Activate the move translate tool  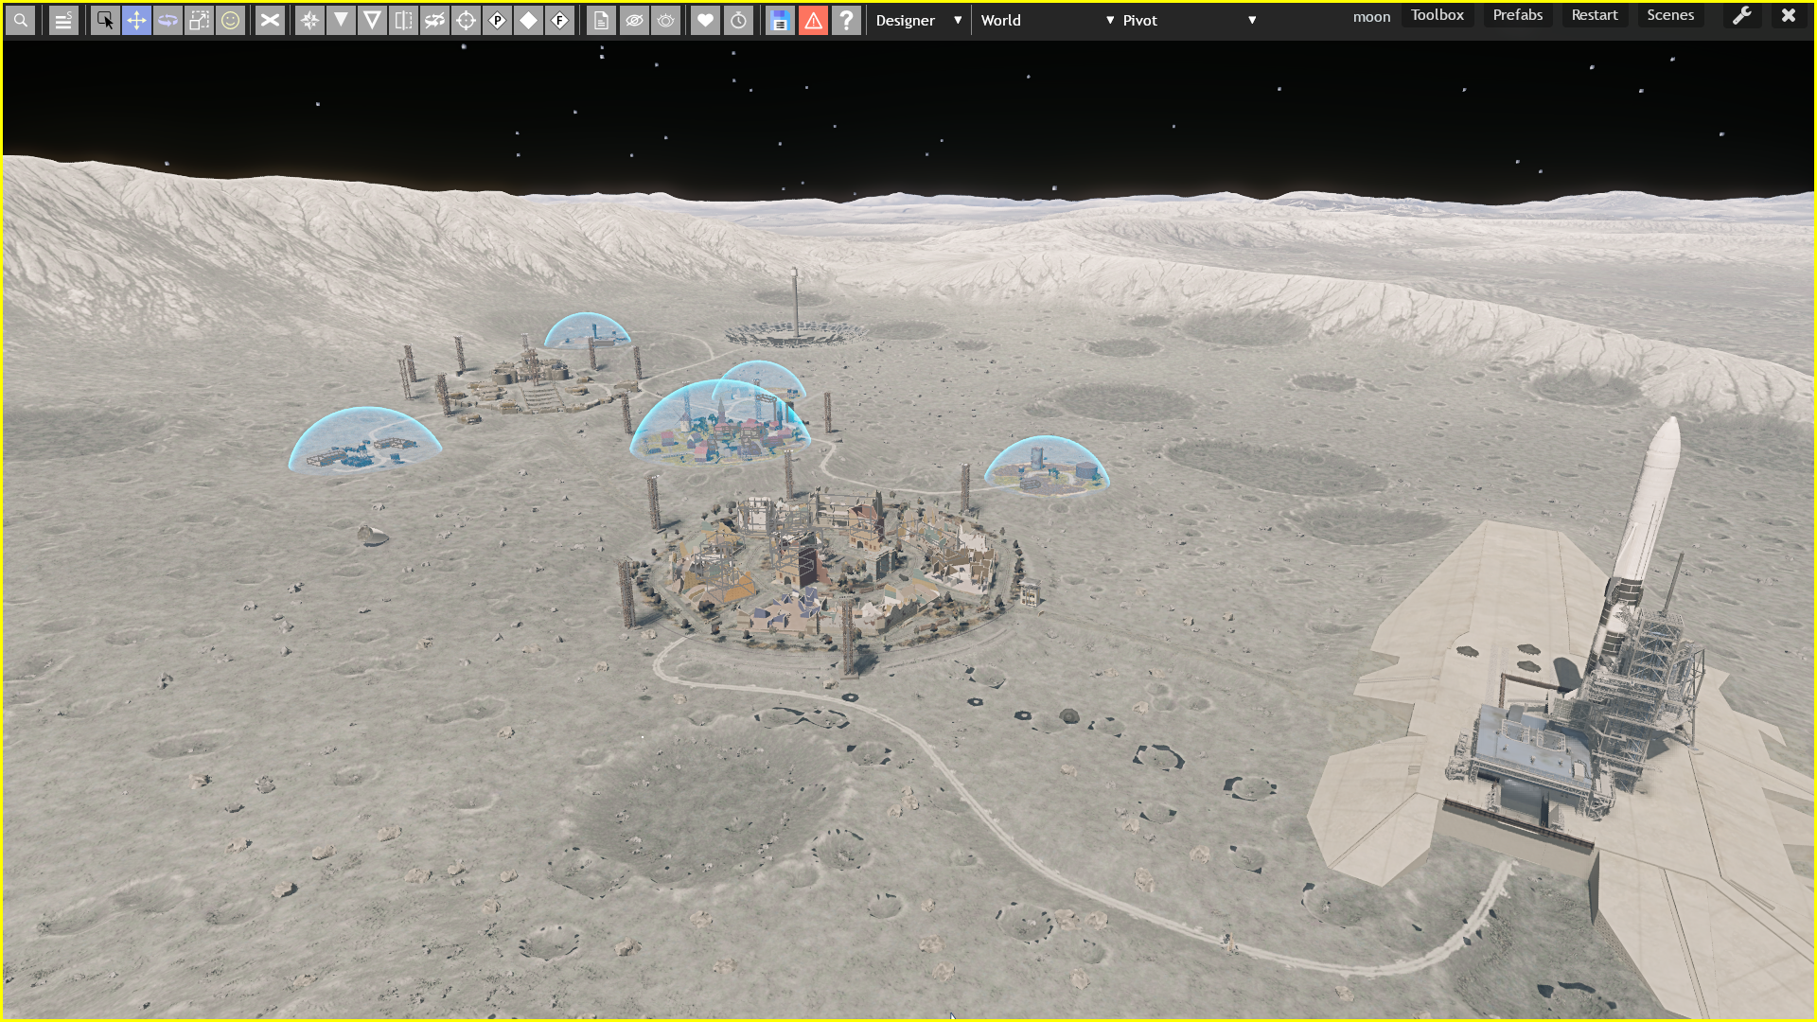click(x=136, y=20)
